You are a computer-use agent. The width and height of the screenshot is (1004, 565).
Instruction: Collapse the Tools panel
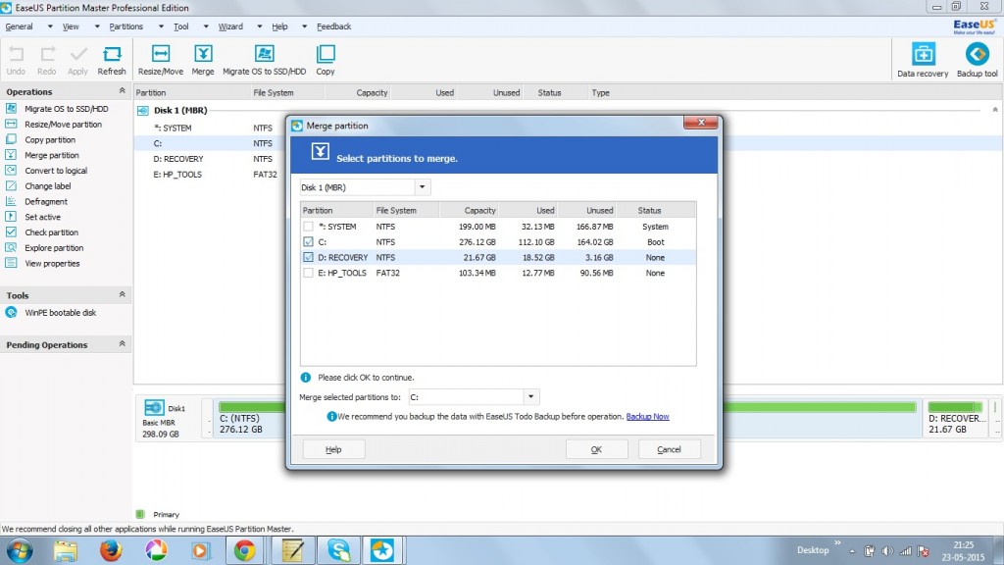coord(122,294)
